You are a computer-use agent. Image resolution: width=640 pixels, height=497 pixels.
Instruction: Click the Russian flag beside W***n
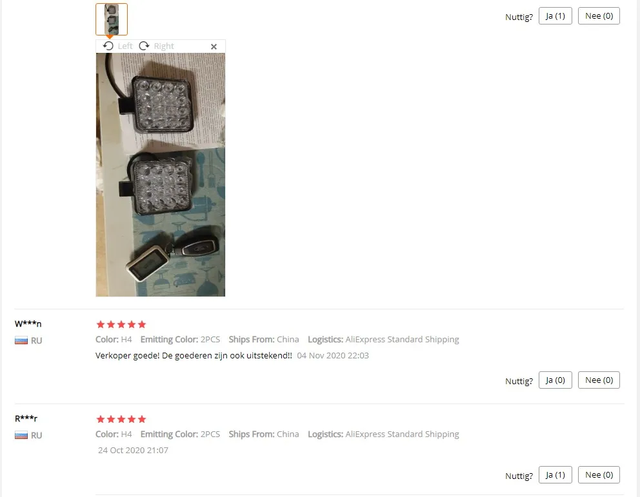coord(21,340)
